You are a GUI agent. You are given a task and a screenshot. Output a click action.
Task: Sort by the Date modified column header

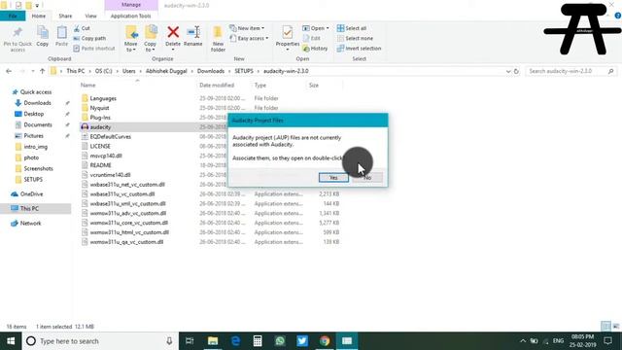[x=217, y=86]
